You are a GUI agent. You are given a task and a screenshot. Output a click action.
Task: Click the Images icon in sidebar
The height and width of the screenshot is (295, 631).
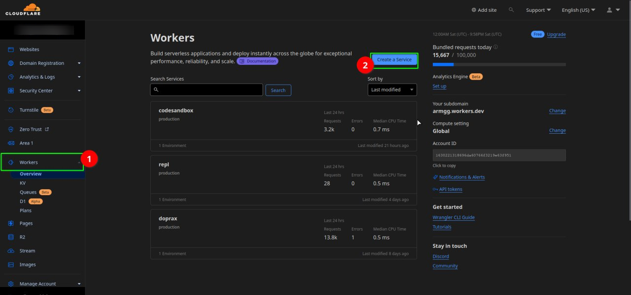click(11, 265)
